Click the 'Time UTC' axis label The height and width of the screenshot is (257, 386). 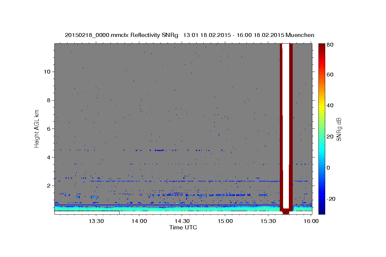(x=183, y=227)
